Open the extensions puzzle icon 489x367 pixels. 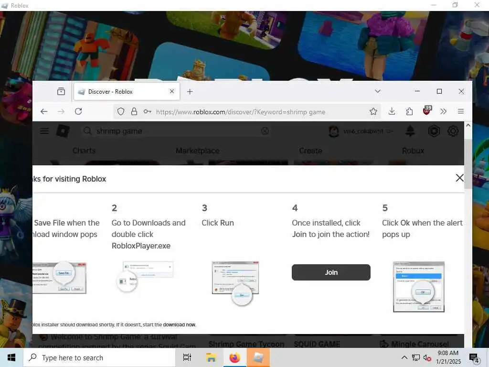[409, 111]
